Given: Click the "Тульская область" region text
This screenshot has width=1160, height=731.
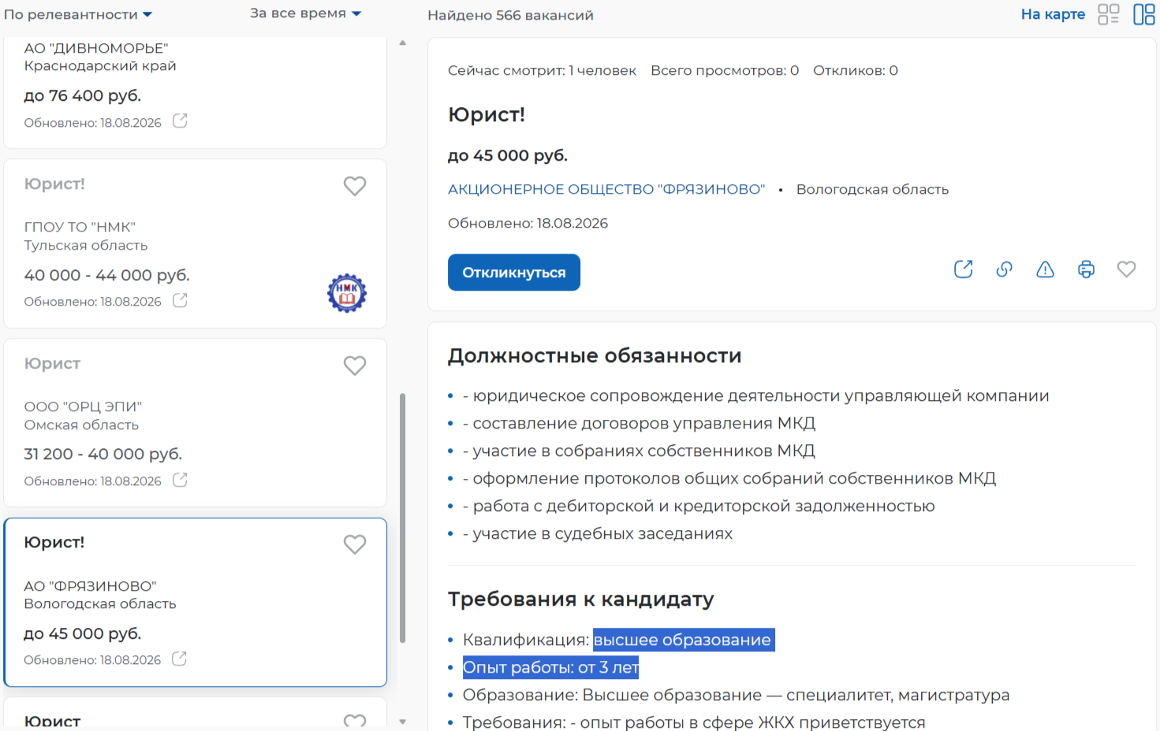Looking at the screenshot, I should pos(86,246).
